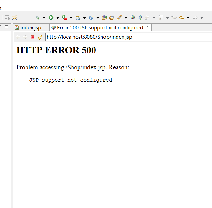Close the Error 500 JSP support tab
The image size is (212, 208).
(x=148, y=27)
